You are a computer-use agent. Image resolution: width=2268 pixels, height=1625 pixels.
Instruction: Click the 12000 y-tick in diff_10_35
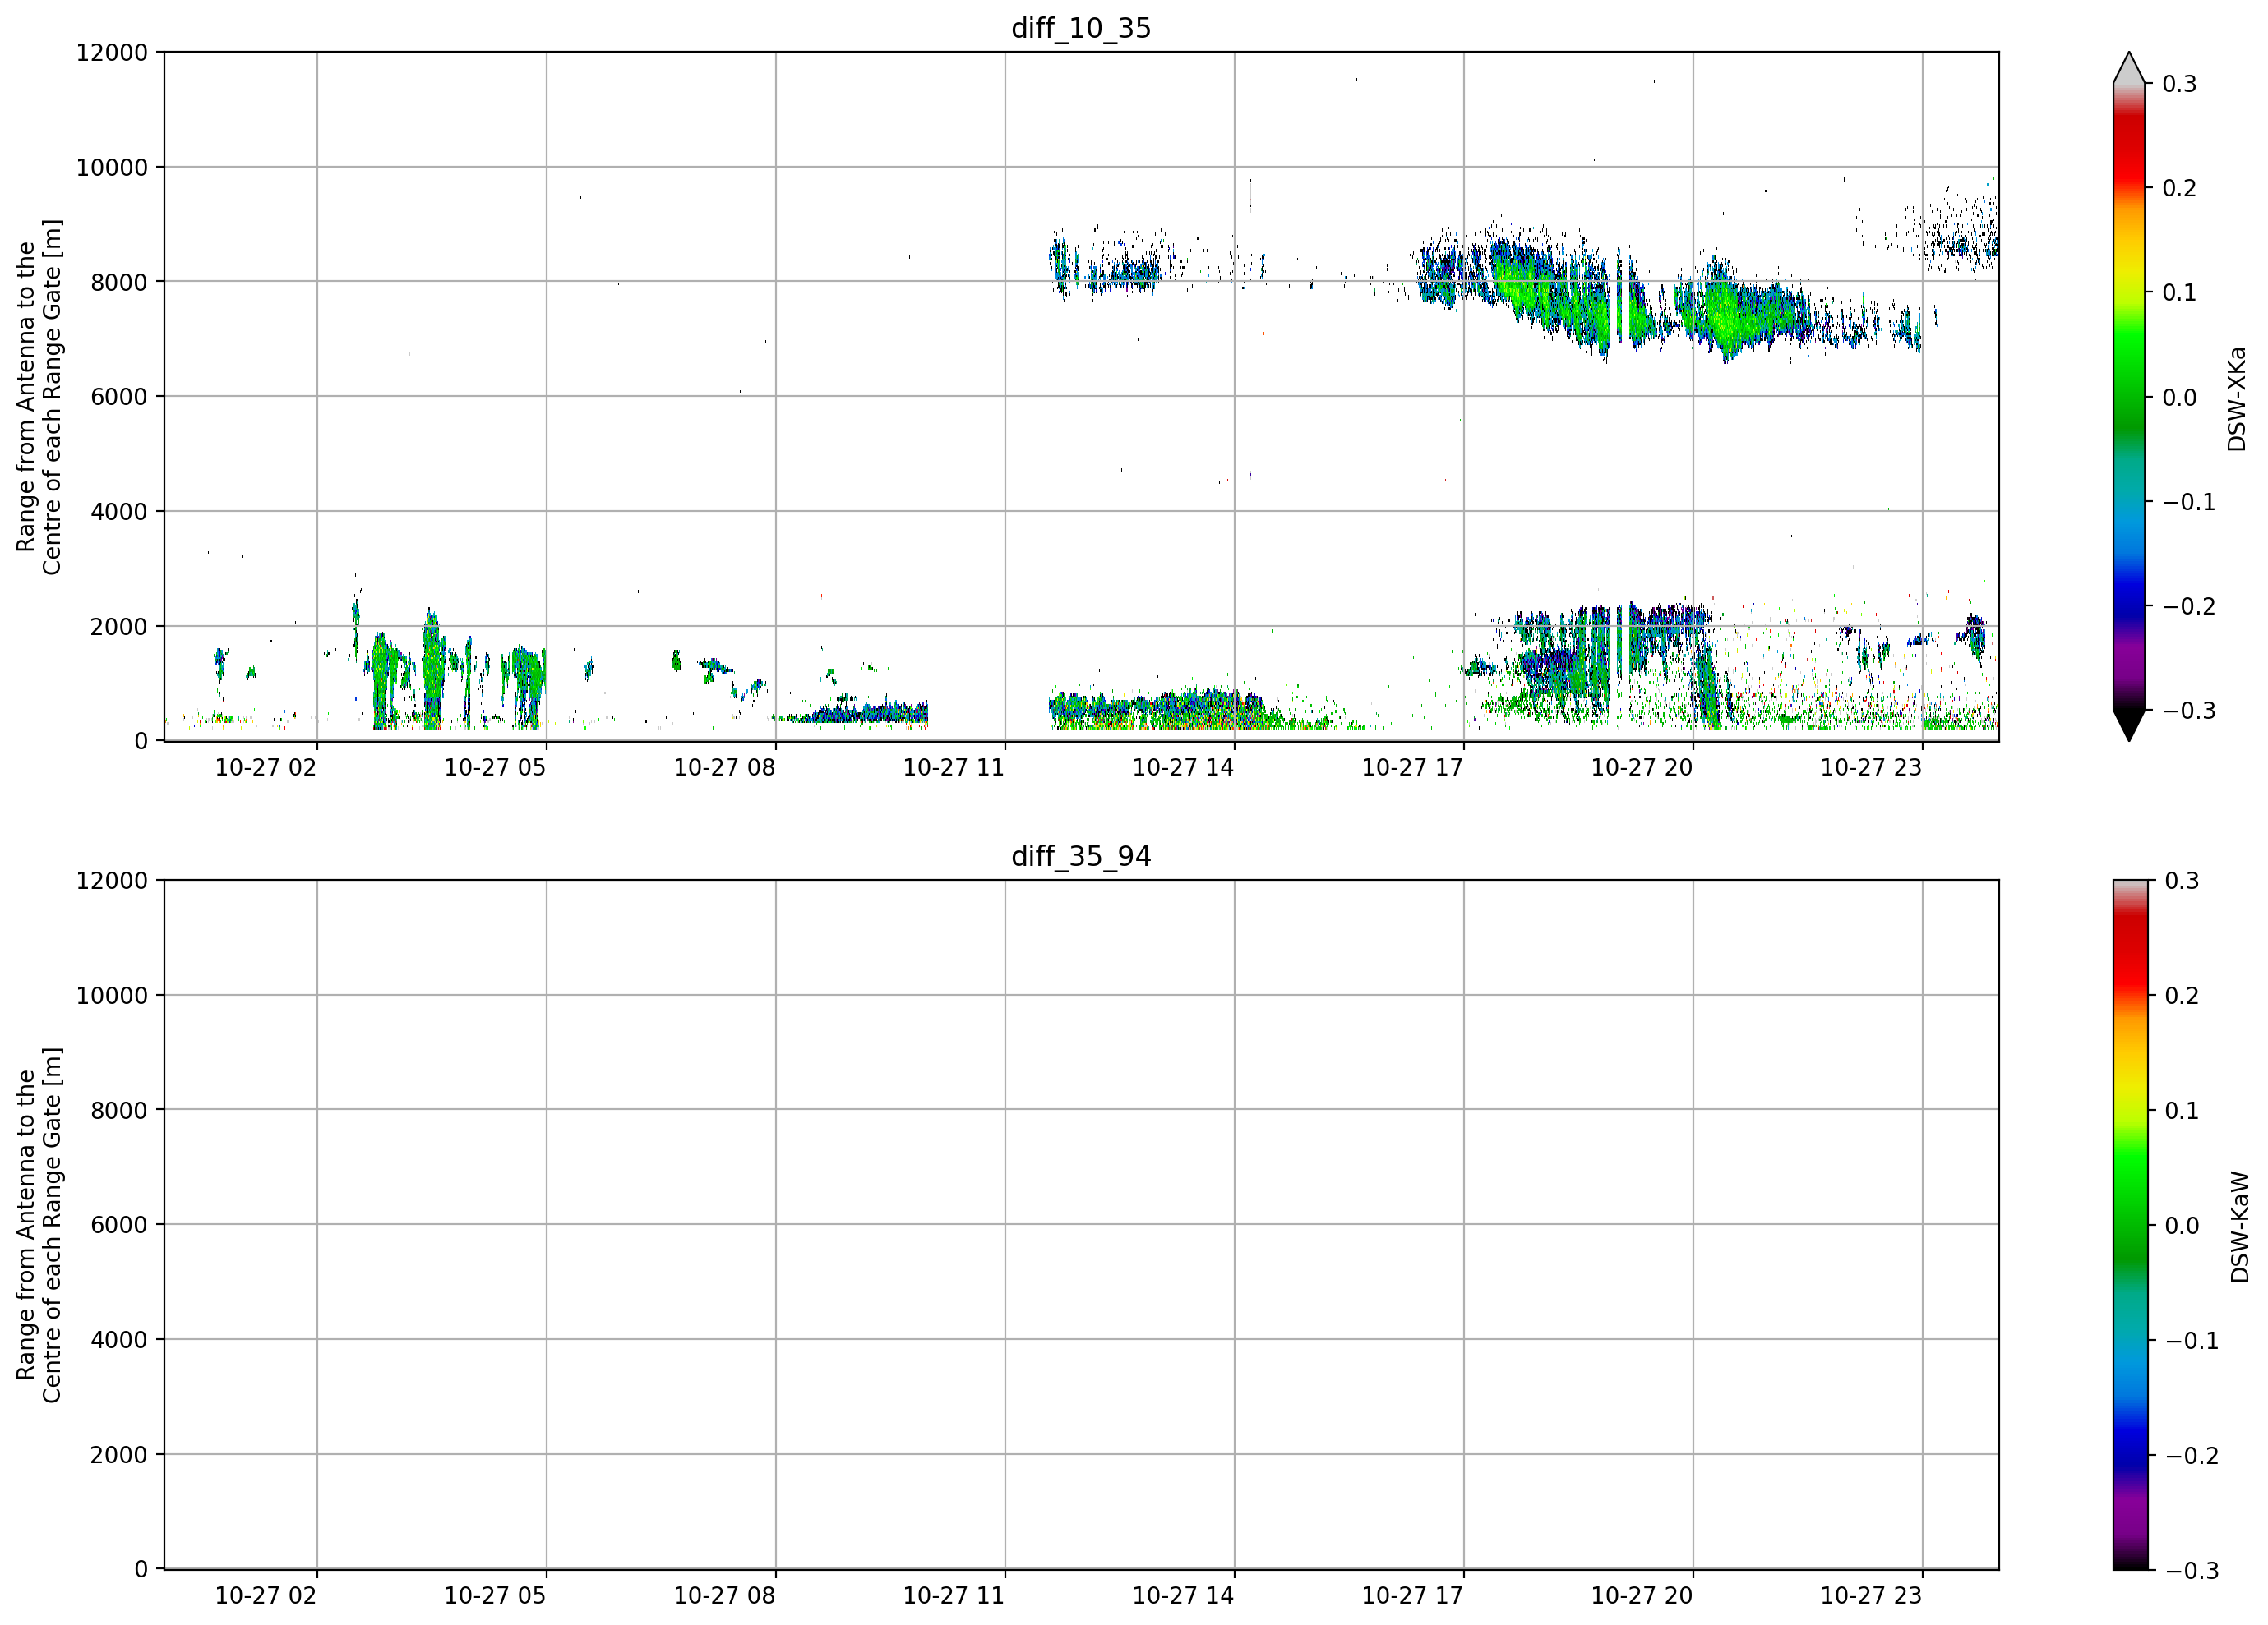tap(112, 52)
